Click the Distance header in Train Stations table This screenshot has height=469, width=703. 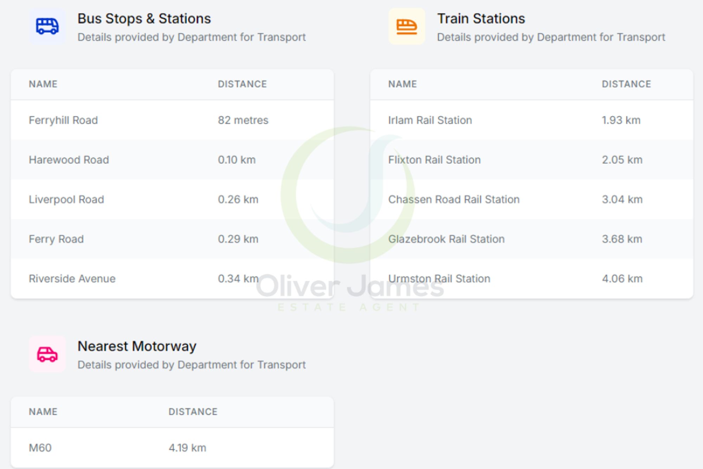coord(626,84)
